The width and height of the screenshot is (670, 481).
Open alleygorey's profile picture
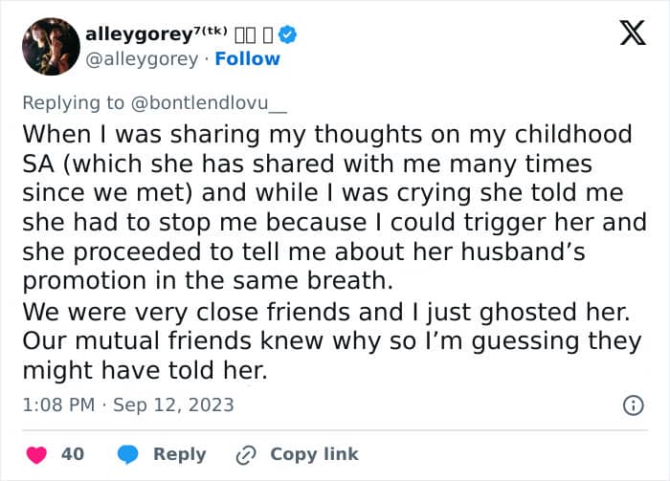pyautogui.click(x=51, y=47)
